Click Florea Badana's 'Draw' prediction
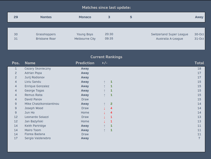This screenshot has height=159, width=211. (85, 134)
